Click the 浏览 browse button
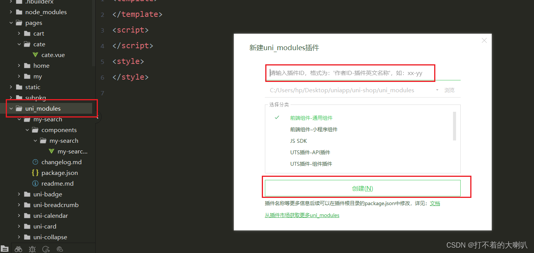 click(450, 90)
